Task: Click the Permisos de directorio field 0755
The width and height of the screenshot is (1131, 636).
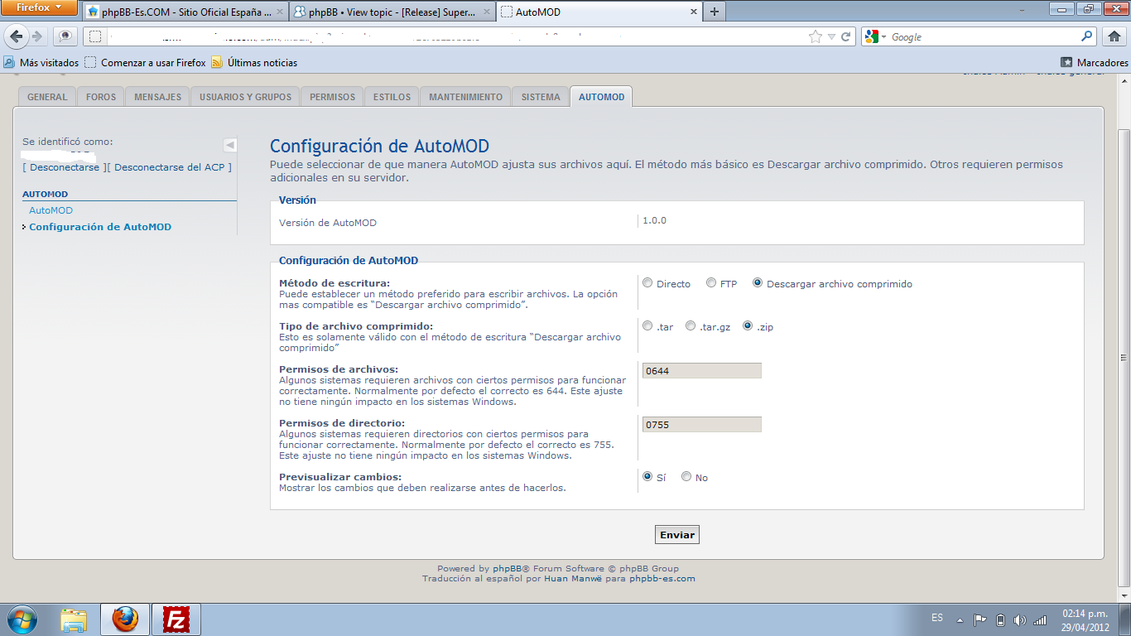Action: point(702,425)
